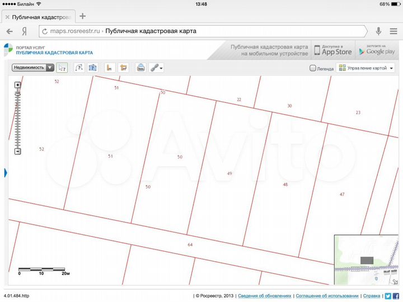Open the Управление картой dropdown
Viewport: 403px width, 302px height.
tap(365, 68)
